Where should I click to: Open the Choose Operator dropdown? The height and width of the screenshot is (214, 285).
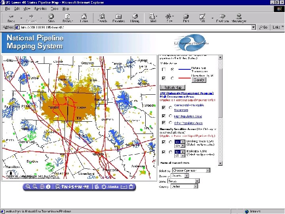point(191,171)
